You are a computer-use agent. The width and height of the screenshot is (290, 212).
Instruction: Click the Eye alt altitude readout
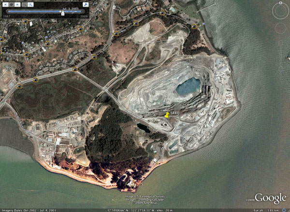270,210
